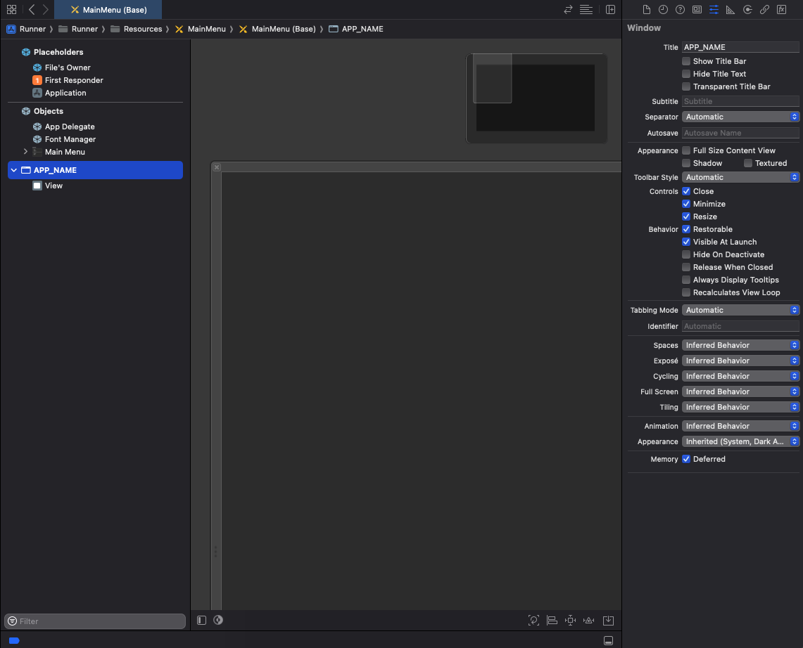Show the Quick Help inspector
This screenshot has height=648, width=803.
pyautogui.click(x=680, y=10)
